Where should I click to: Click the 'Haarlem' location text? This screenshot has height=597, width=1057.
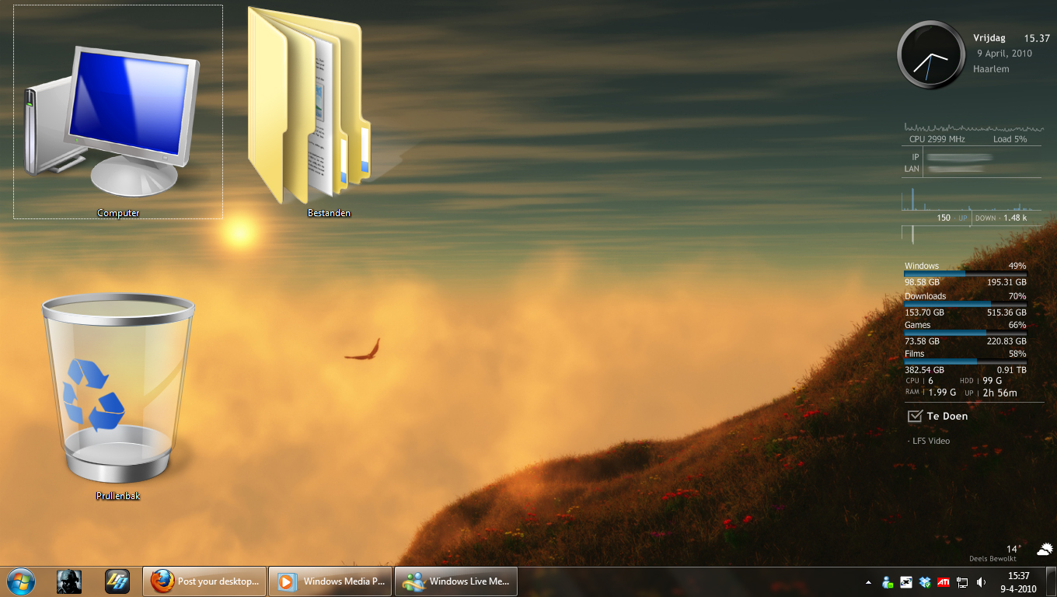[991, 69]
